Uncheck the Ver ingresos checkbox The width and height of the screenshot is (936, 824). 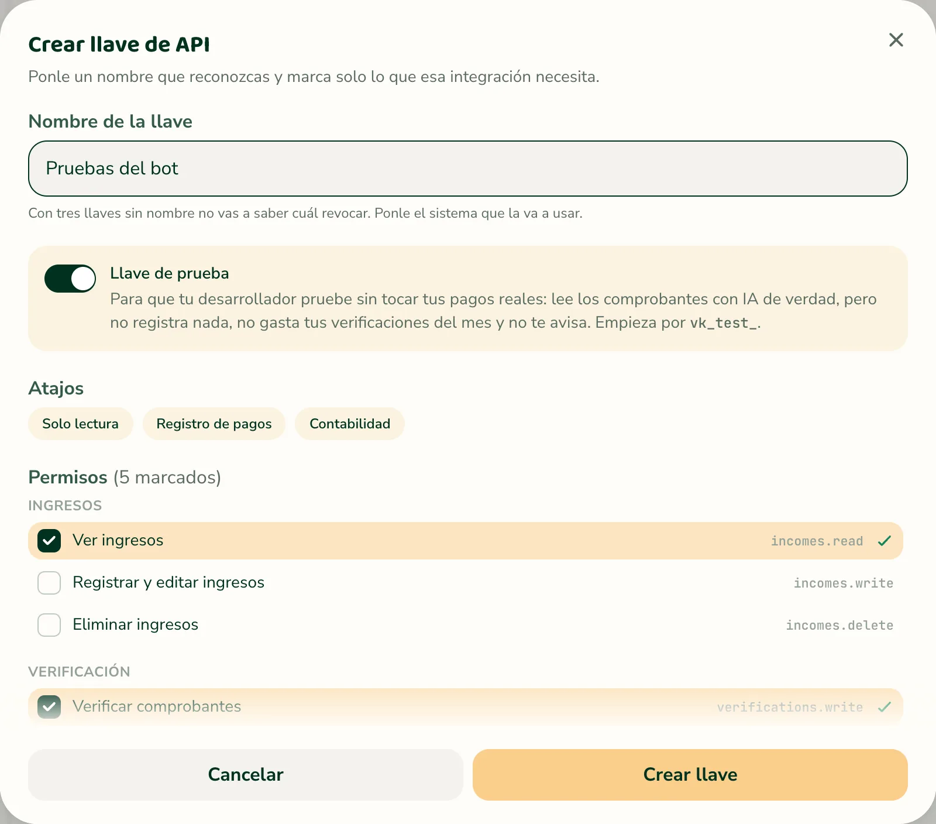click(49, 541)
